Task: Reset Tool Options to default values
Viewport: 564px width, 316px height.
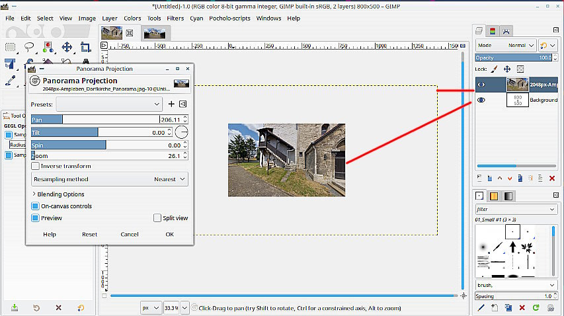Action: coord(81,307)
